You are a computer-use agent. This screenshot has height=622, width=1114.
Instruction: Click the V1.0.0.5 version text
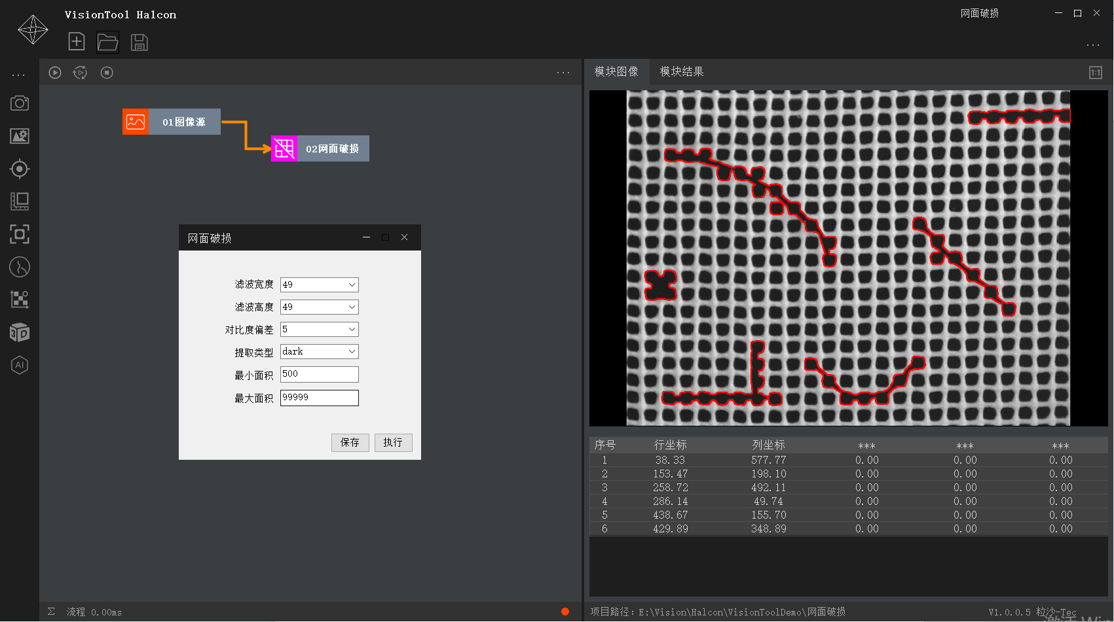point(1009,612)
